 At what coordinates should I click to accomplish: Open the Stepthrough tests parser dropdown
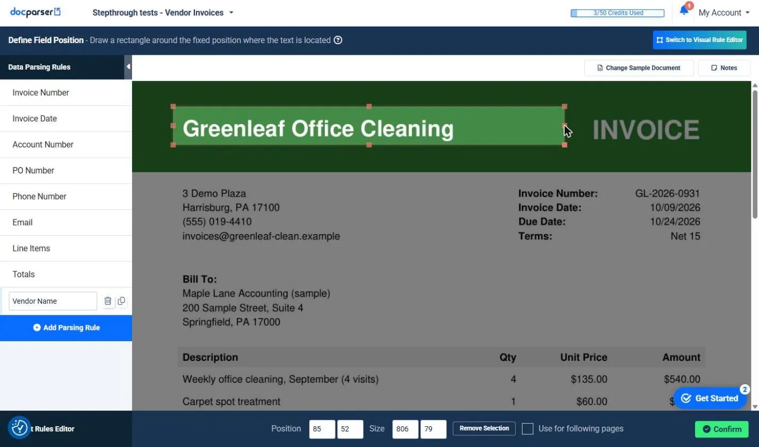point(163,13)
